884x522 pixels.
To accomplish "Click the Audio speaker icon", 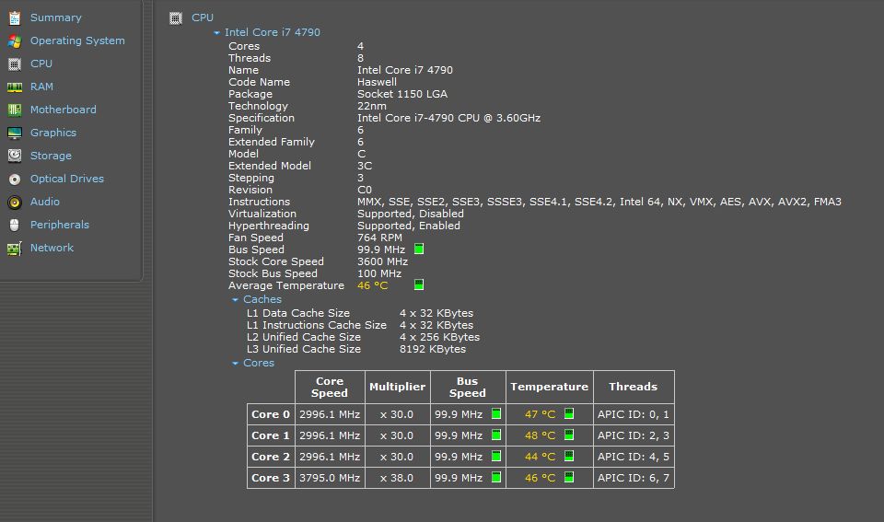I will (x=15, y=203).
